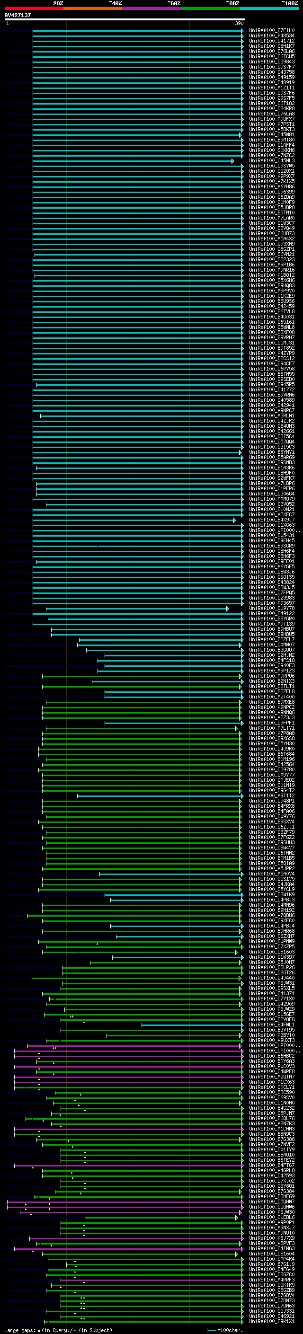This screenshot has height=1334, width=303.
Task: Open UniRef100_C1EDL6 entry
Action: click(271, 1218)
